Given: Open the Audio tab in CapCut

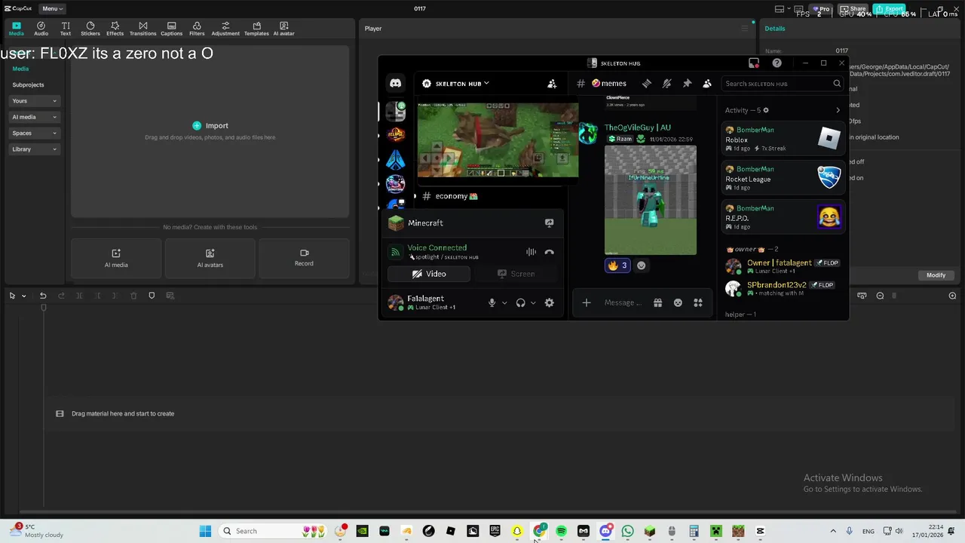Looking at the screenshot, I should [x=41, y=29].
